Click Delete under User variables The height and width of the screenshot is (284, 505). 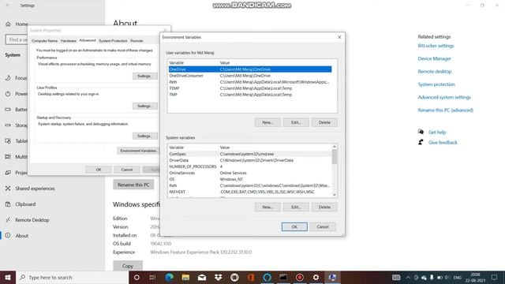tap(324, 122)
